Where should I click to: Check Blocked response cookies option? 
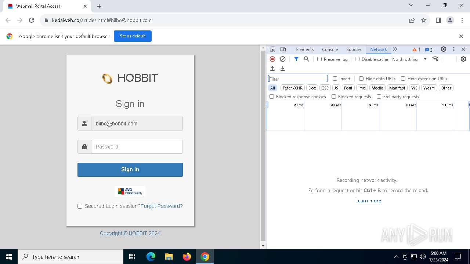pos(272,96)
